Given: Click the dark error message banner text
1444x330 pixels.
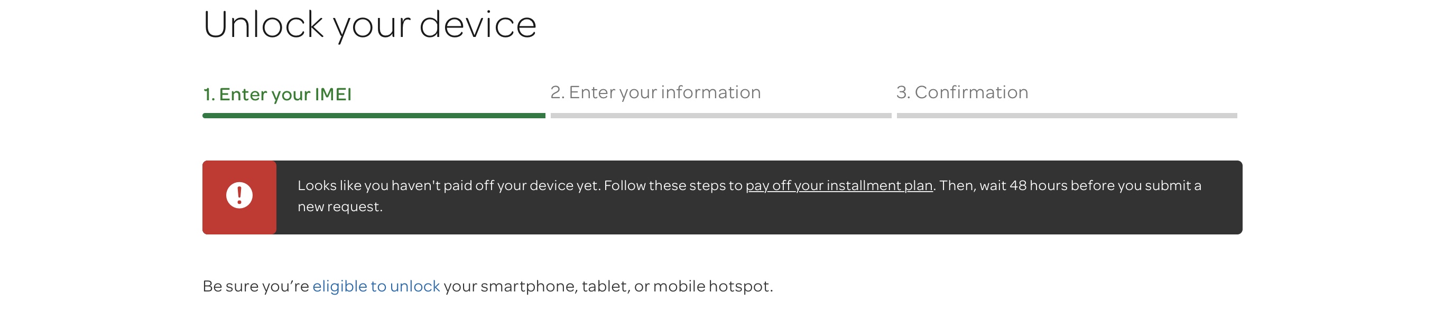Looking at the screenshot, I should click(749, 196).
